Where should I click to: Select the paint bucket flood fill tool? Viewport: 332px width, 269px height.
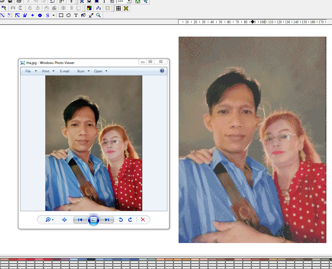[84, 15]
